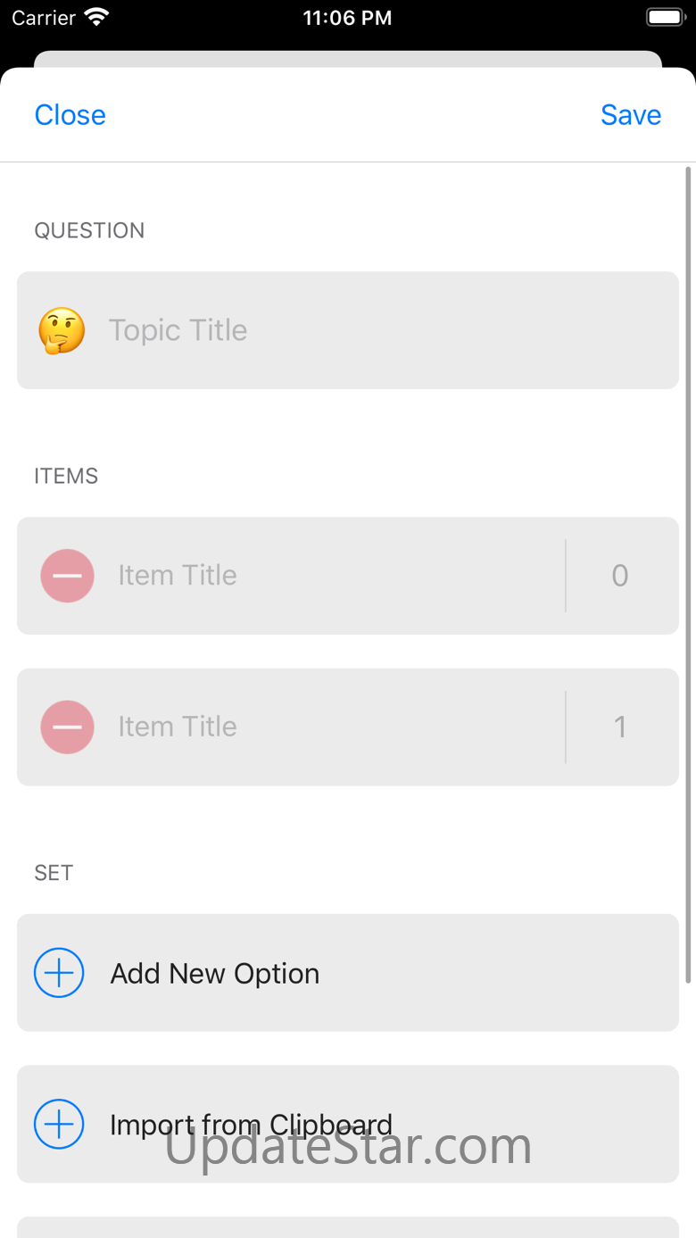Delete the second item using its minus icon

click(67, 727)
